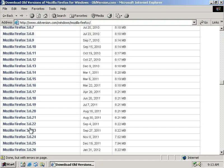Open Mozilla Firefox 3.6.11 link
224x168 pixels.
[x=19, y=53]
